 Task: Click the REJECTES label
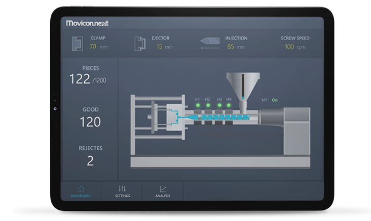(x=91, y=148)
